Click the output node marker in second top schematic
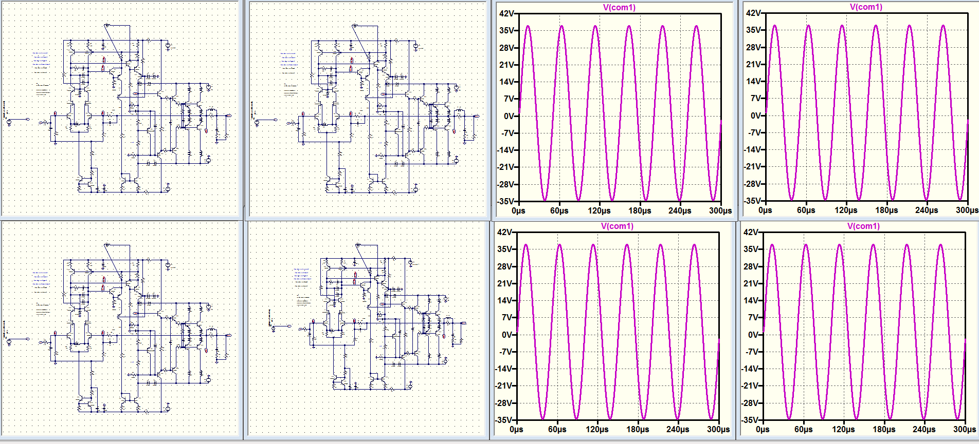This screenshot has width=979, height=444. click(x=477, y=116)
